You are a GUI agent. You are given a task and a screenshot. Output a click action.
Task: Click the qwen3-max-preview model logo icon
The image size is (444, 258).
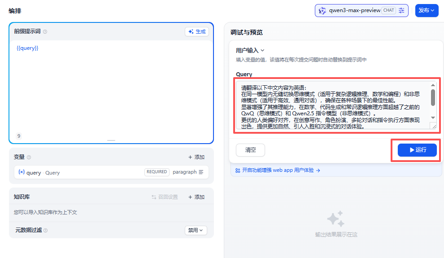322,11
